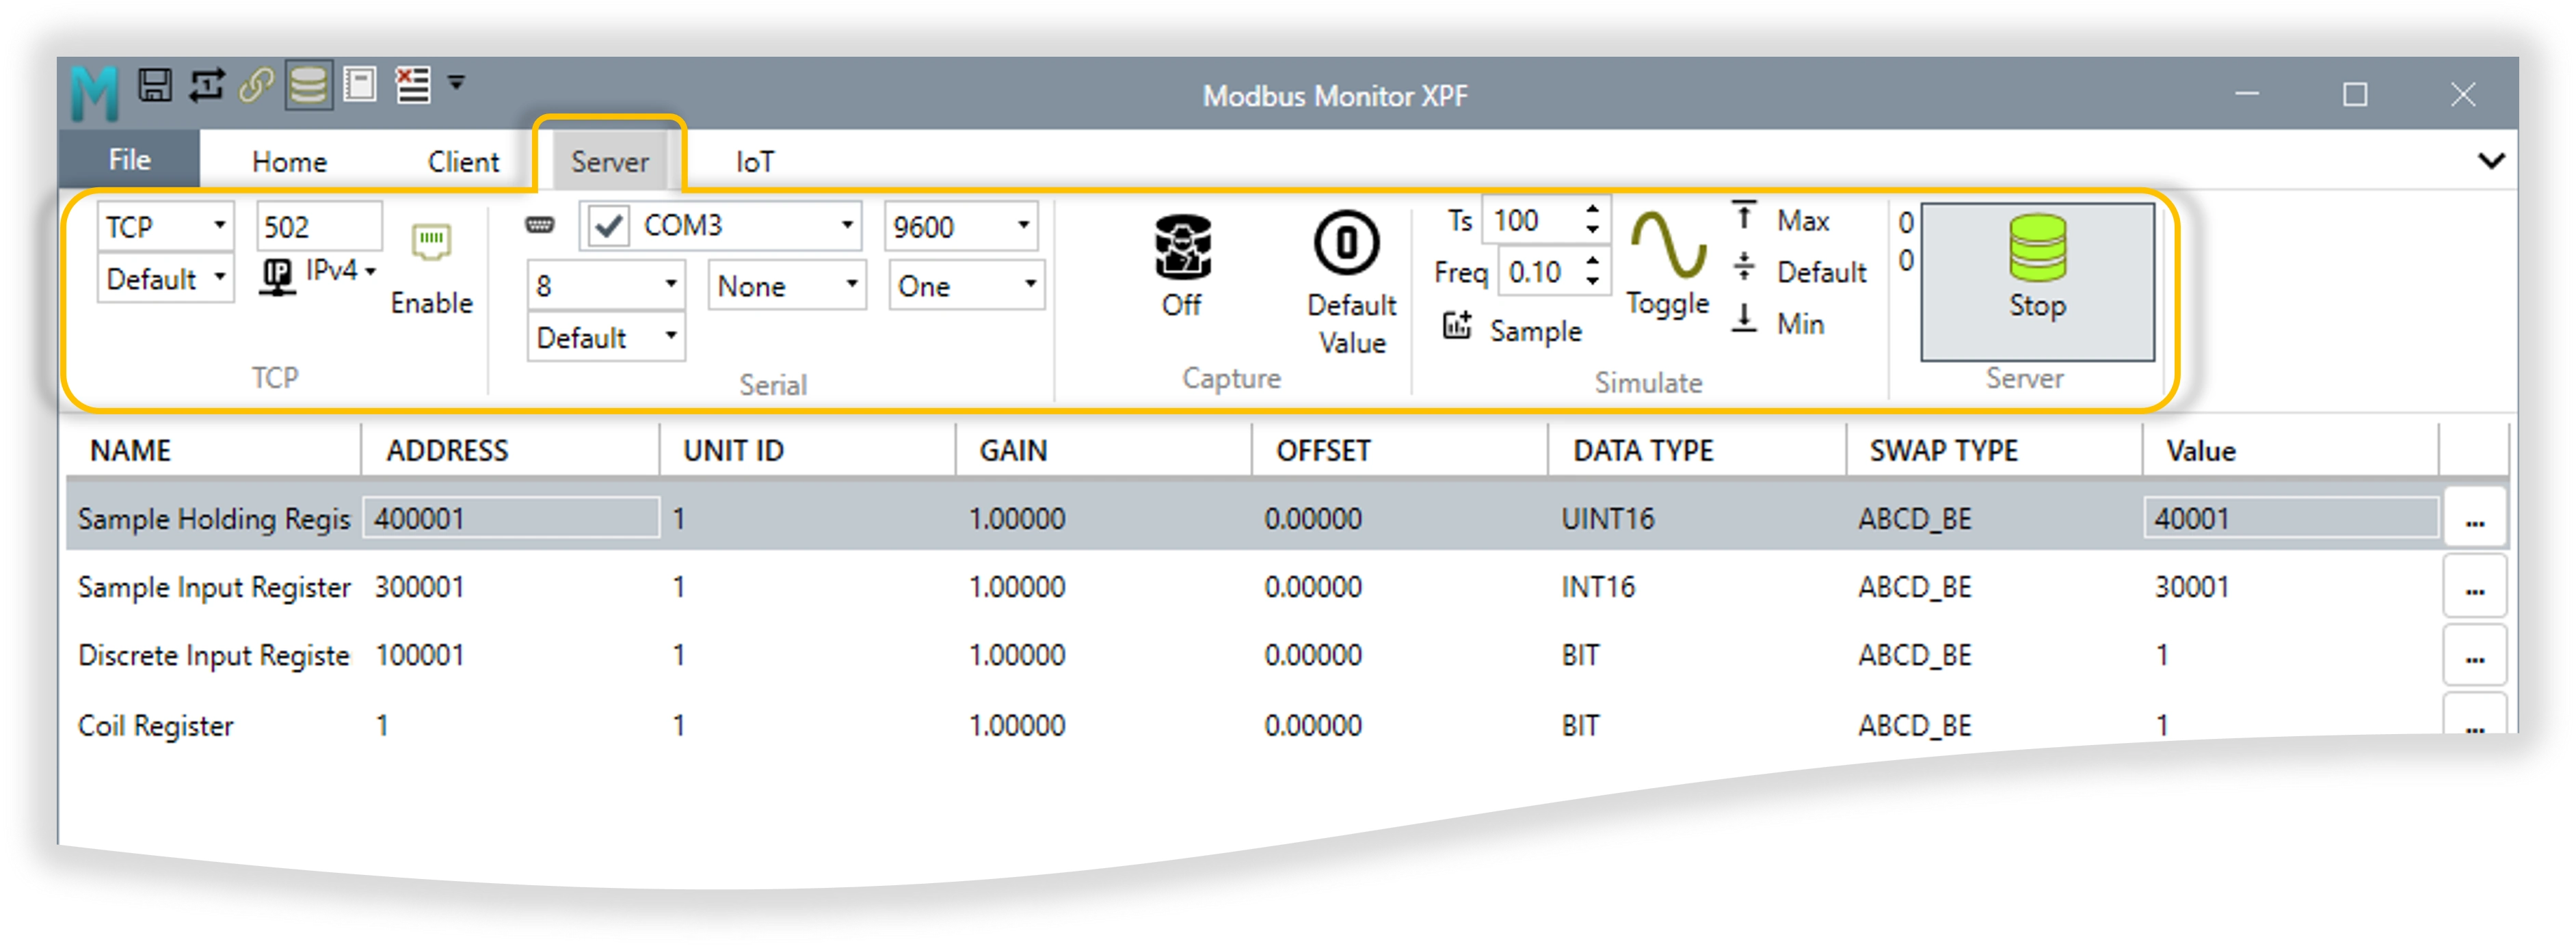
Task: Click the port field showing 502
Action: pos(319,227)
